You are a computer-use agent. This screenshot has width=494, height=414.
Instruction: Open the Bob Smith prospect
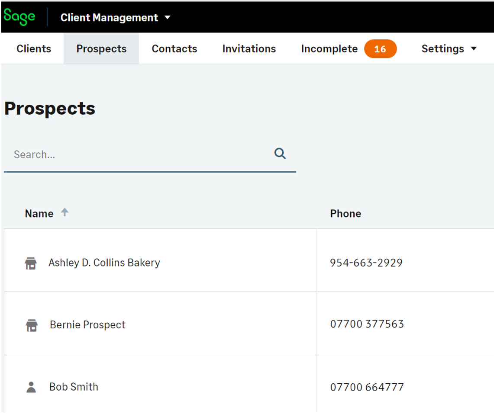point(74,387)
